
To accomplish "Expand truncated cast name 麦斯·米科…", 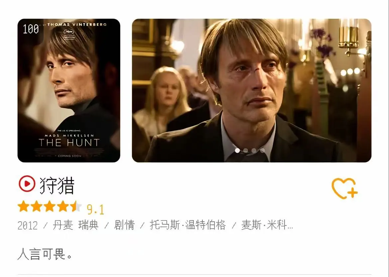I will 267,225.
